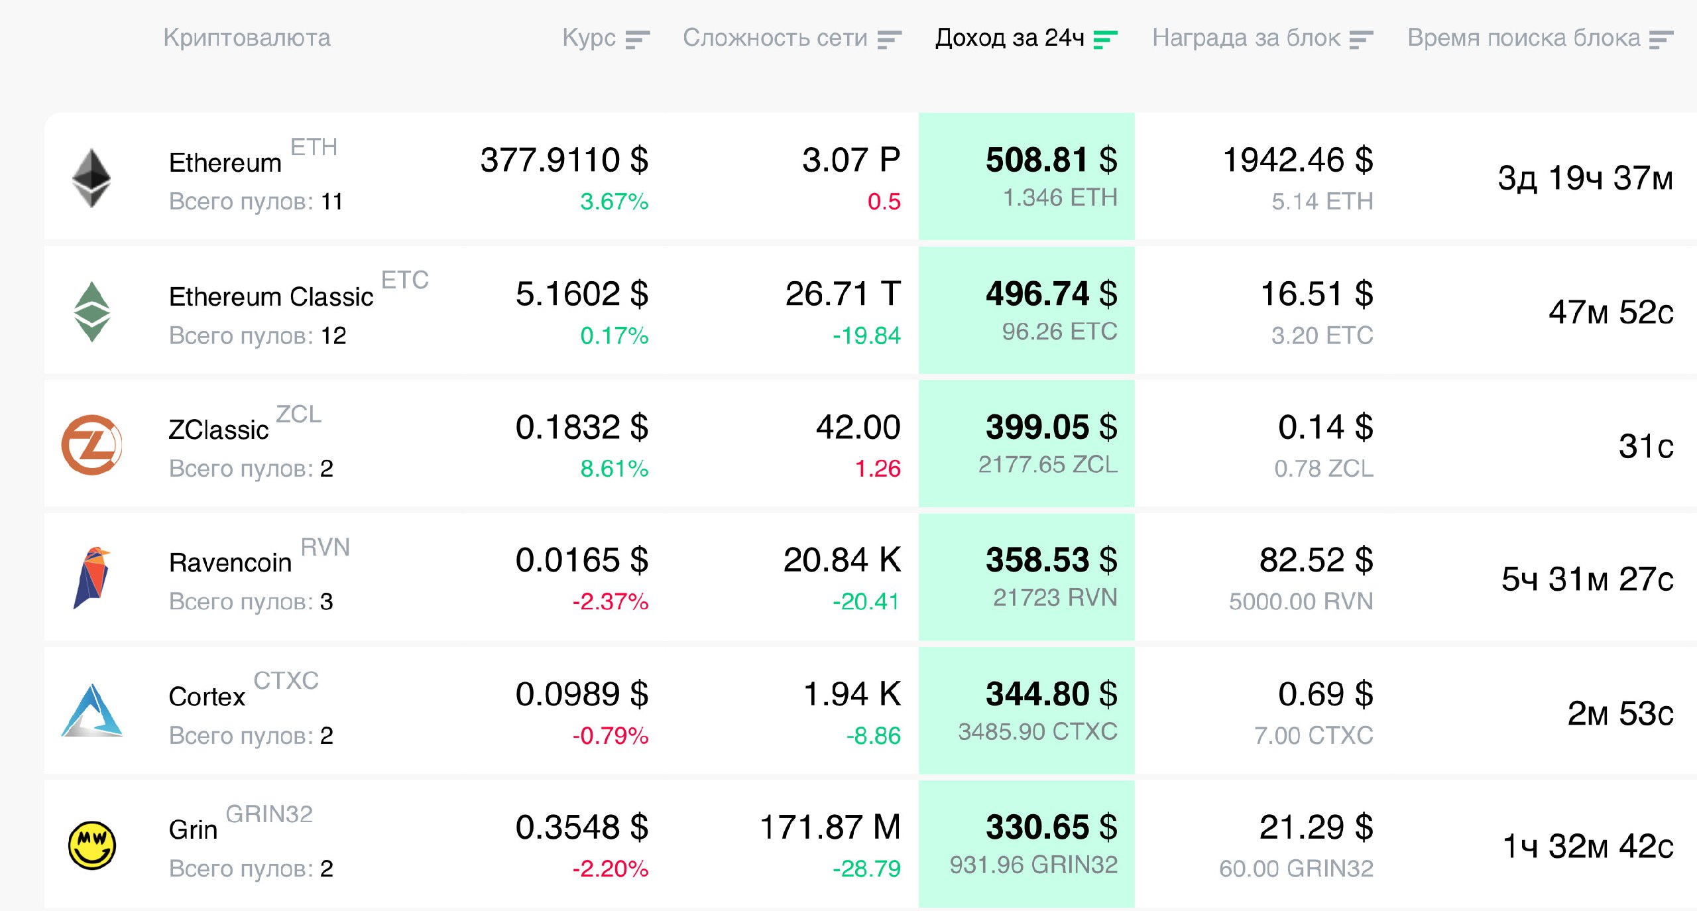Click block time 1ч 32м 42с
1697x911 pixels.
tap(1588, 847)
